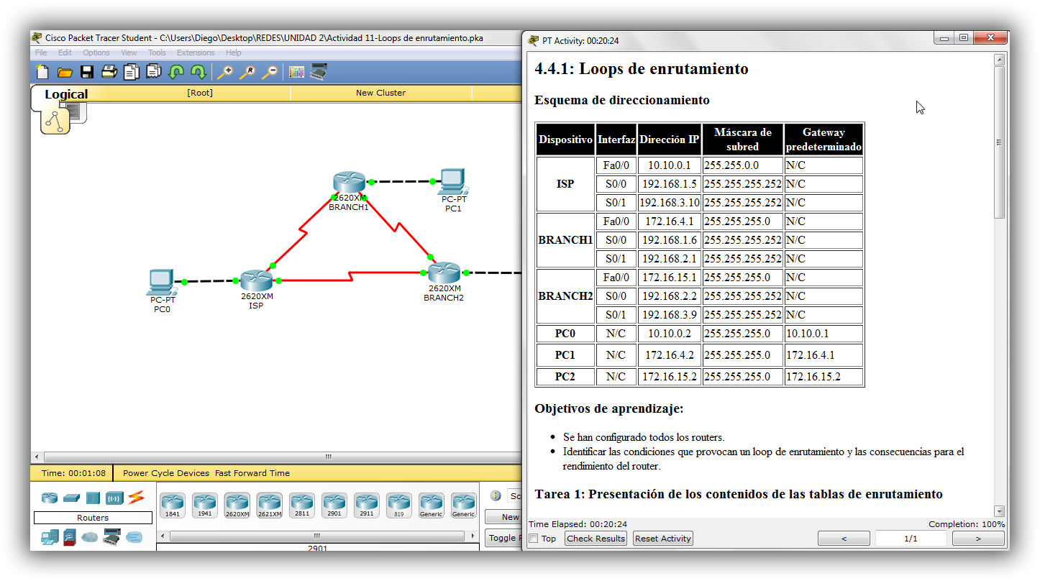This screenshot has width=1040, height=581.
Task: Select the 2620XM router from the device palette
Action: [x=237, y=505]
